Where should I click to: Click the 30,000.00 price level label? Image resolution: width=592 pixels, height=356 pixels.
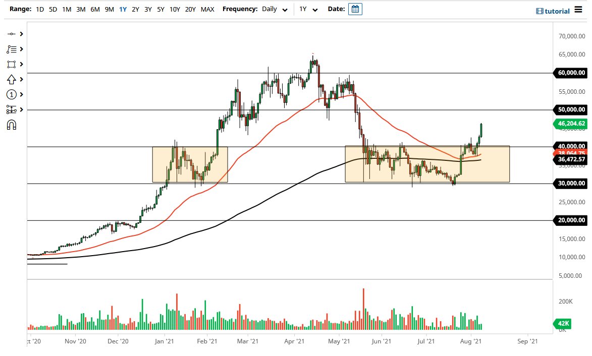click(x=570, y=183)
